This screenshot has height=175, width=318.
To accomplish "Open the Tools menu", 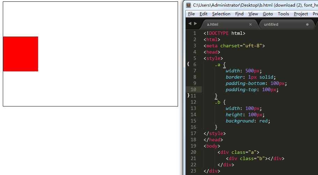I will 283,14.
